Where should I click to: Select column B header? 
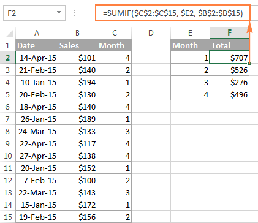click(x=77, y=33)
